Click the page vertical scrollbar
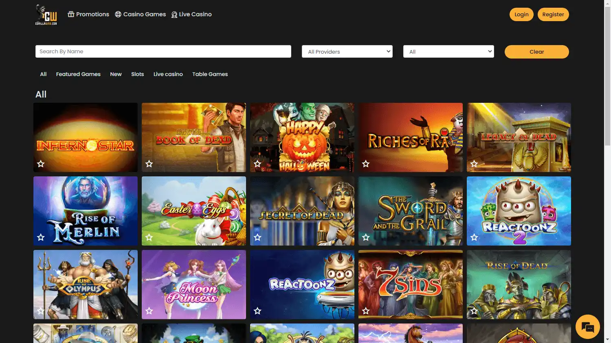This screenshot has width=611, height=343. [607, 75]
